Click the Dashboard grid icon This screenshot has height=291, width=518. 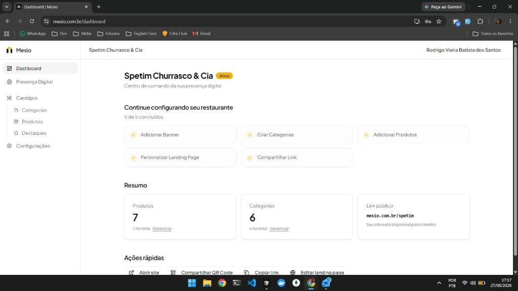(x=9, y=68)
